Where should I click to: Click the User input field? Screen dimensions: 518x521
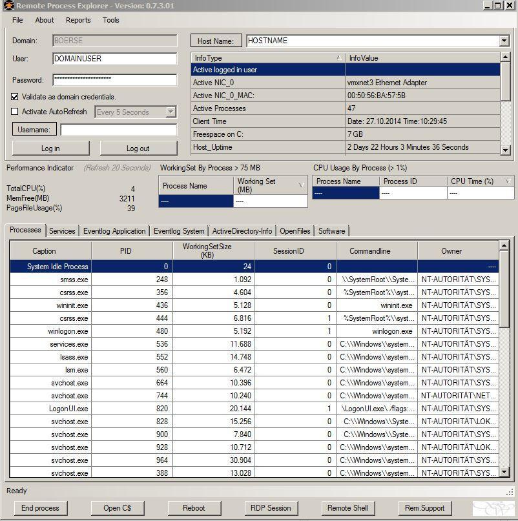click(x=115, y=59)
